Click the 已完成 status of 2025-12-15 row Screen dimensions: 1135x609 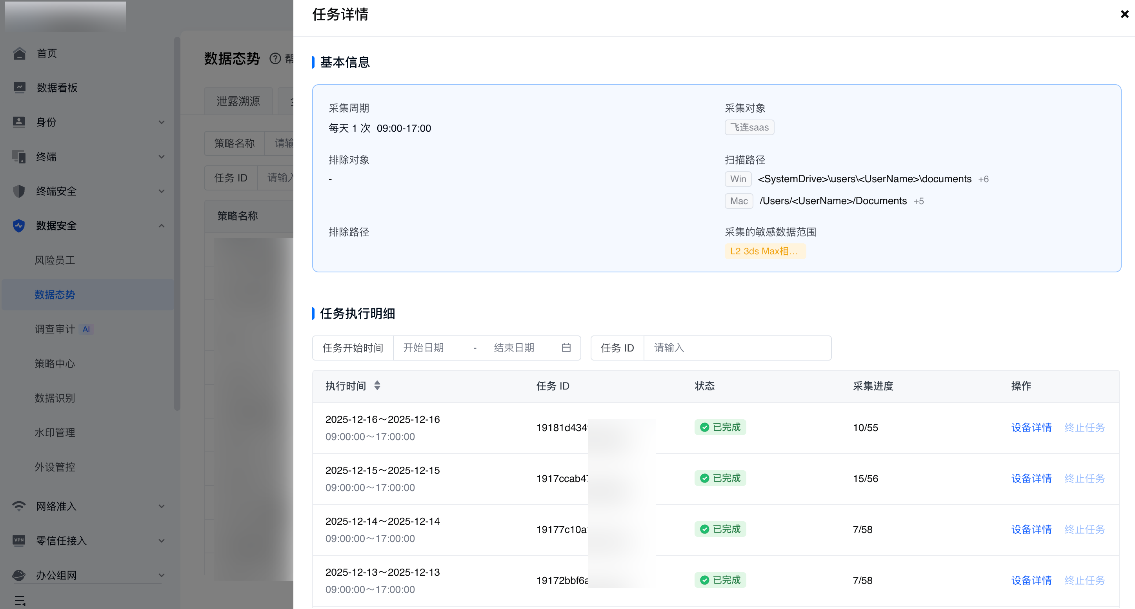pyautogui.click(x=720, y=478)
